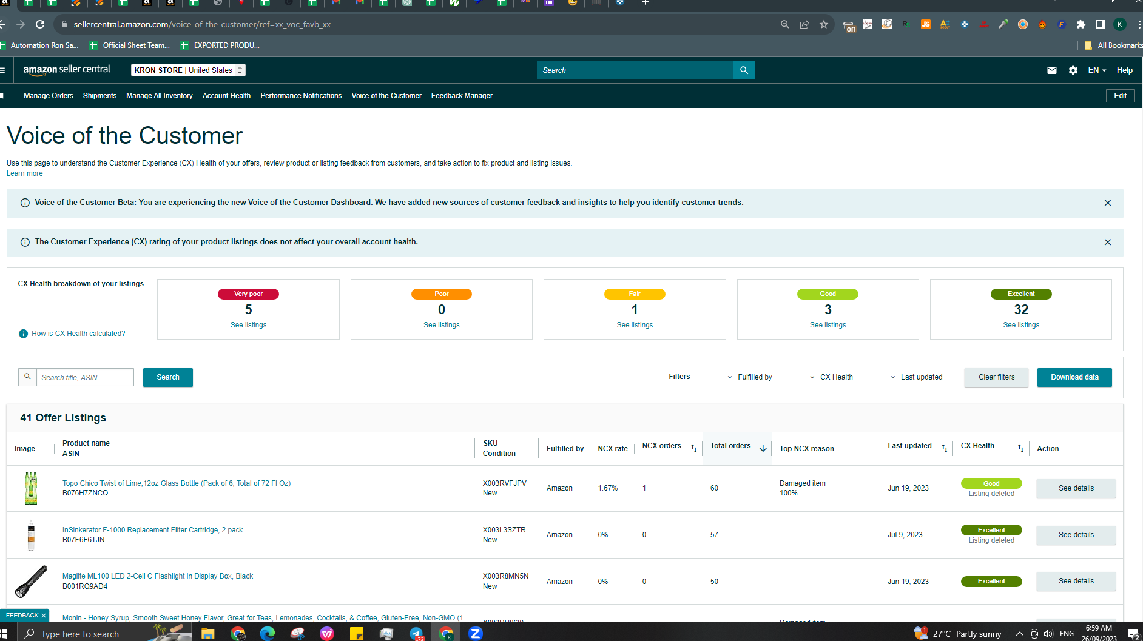
Task: Open KRON STORE United States account switcher
Action: [189, 70]
